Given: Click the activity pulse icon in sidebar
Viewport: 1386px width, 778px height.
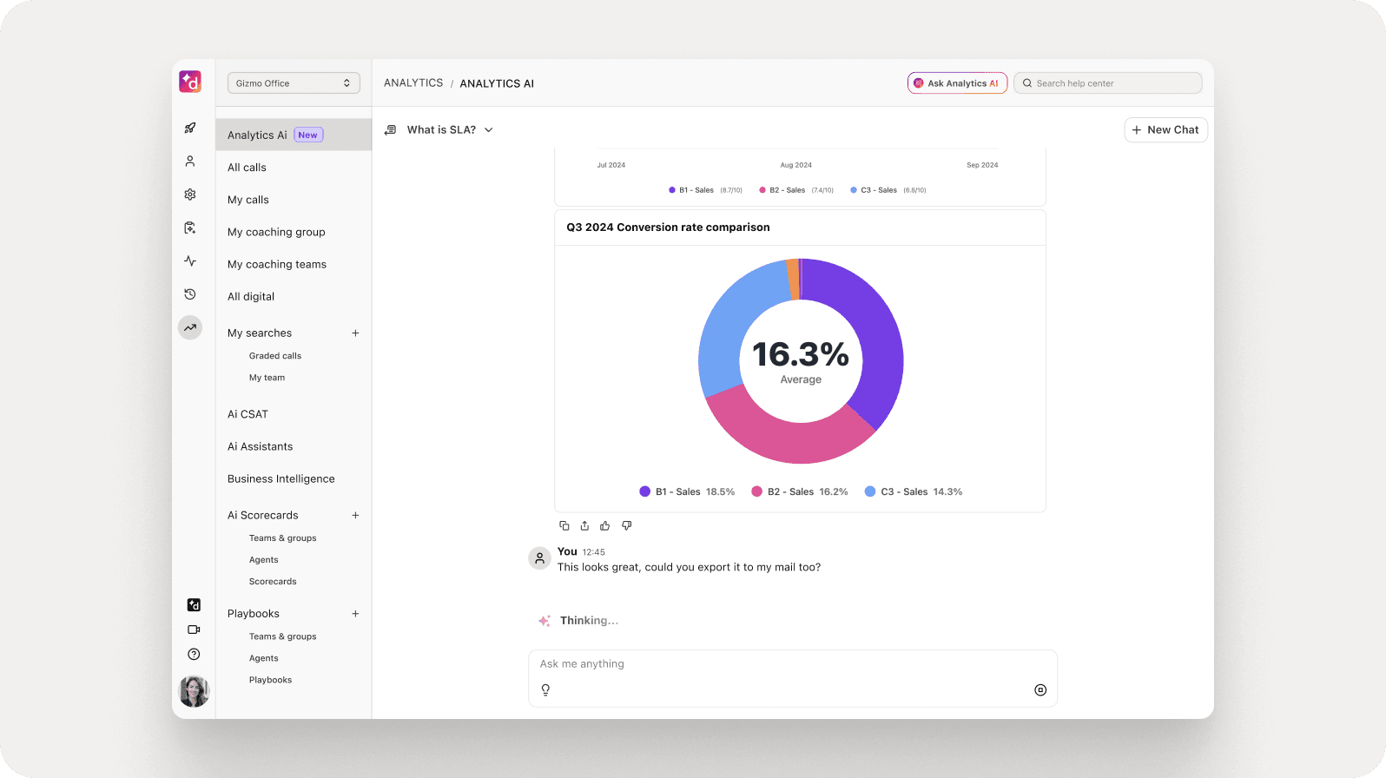Looking at the screenshot, I should click(x=190, y=261).
